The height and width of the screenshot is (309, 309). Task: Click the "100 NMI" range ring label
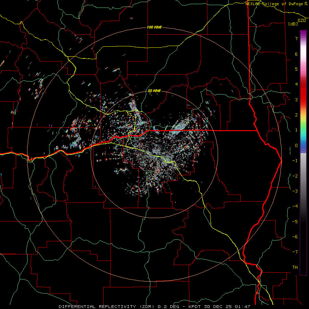pos(154,27)
